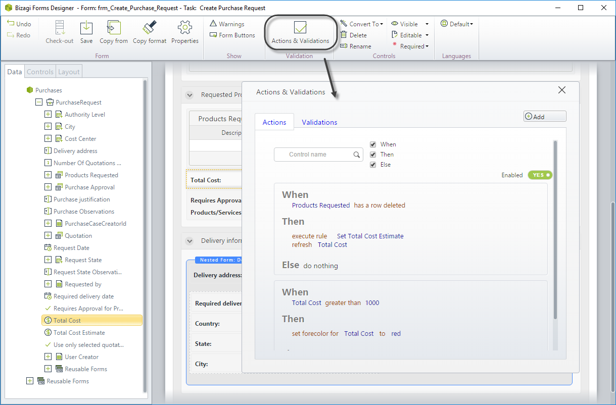Open the Required dropdown

(410, 46)
